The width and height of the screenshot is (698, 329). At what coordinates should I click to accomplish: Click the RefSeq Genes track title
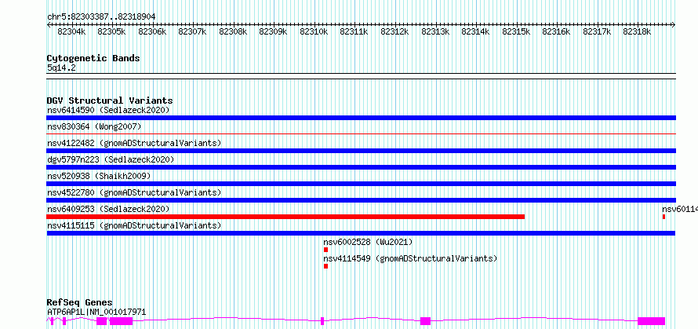[x=79, y=303]
